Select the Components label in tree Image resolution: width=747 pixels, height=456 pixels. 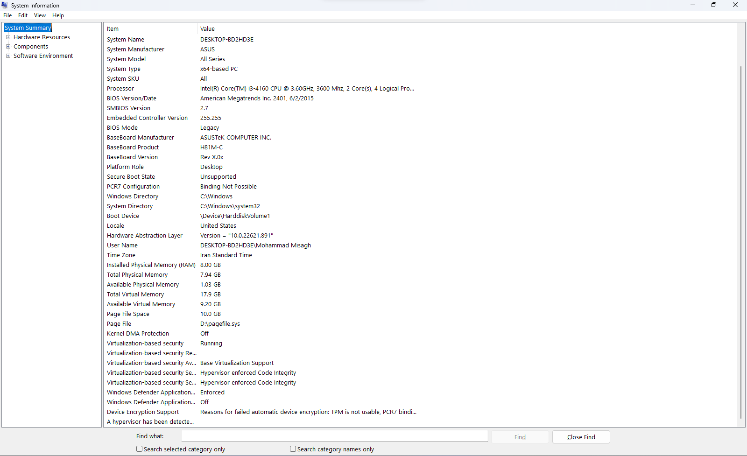[x=31, y=47]
